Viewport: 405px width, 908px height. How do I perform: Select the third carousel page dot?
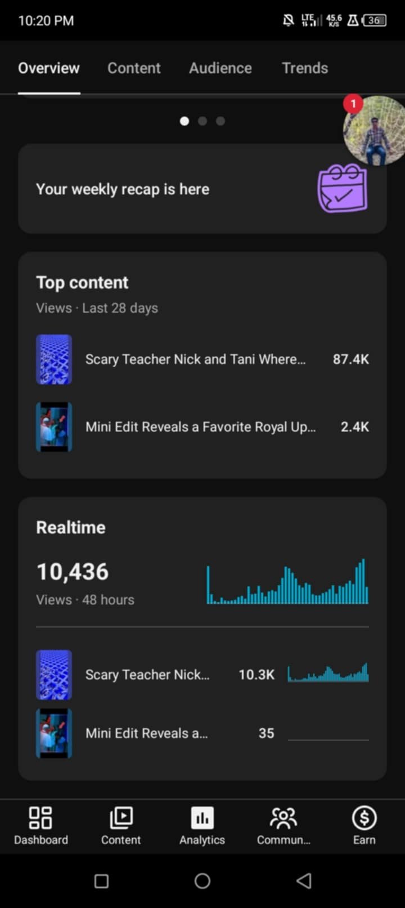click(220, 121)
